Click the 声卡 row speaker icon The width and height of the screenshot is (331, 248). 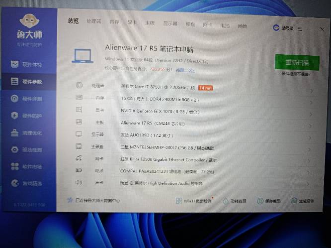pos(79,182)
